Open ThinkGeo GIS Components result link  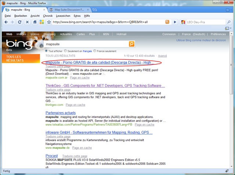tap(105, 85)
